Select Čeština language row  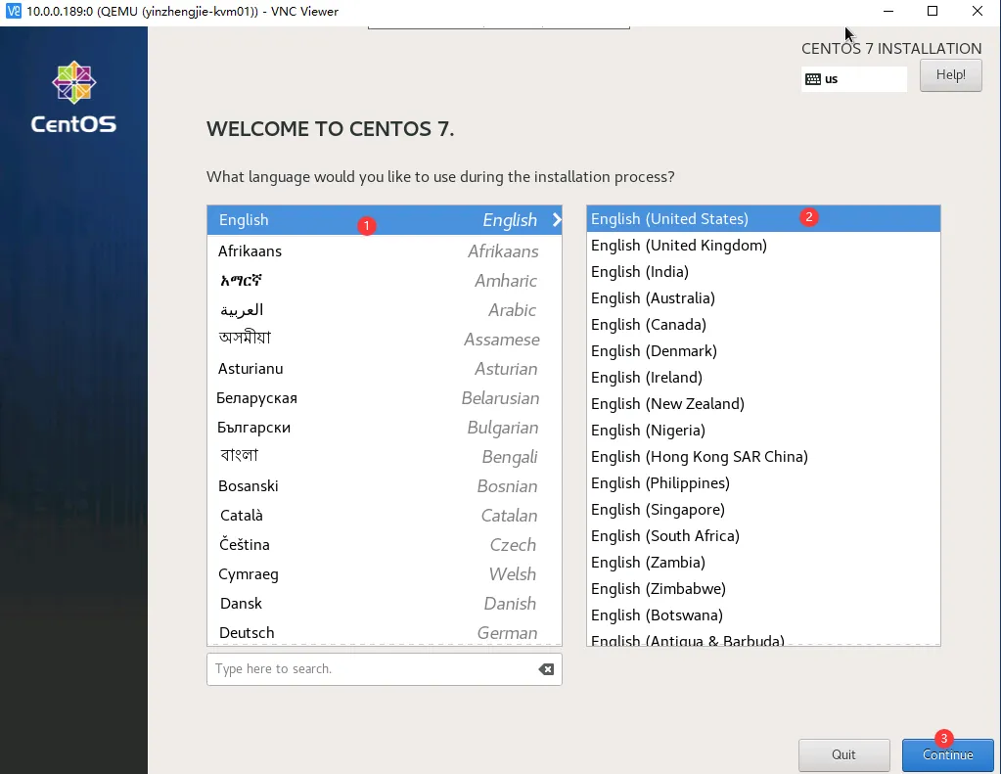click(385, 545)
